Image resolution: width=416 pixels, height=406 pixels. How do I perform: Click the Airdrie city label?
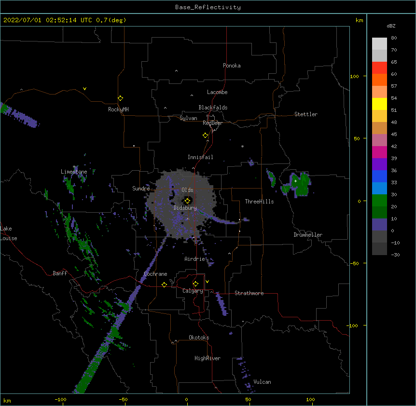(x=195, y=259)
